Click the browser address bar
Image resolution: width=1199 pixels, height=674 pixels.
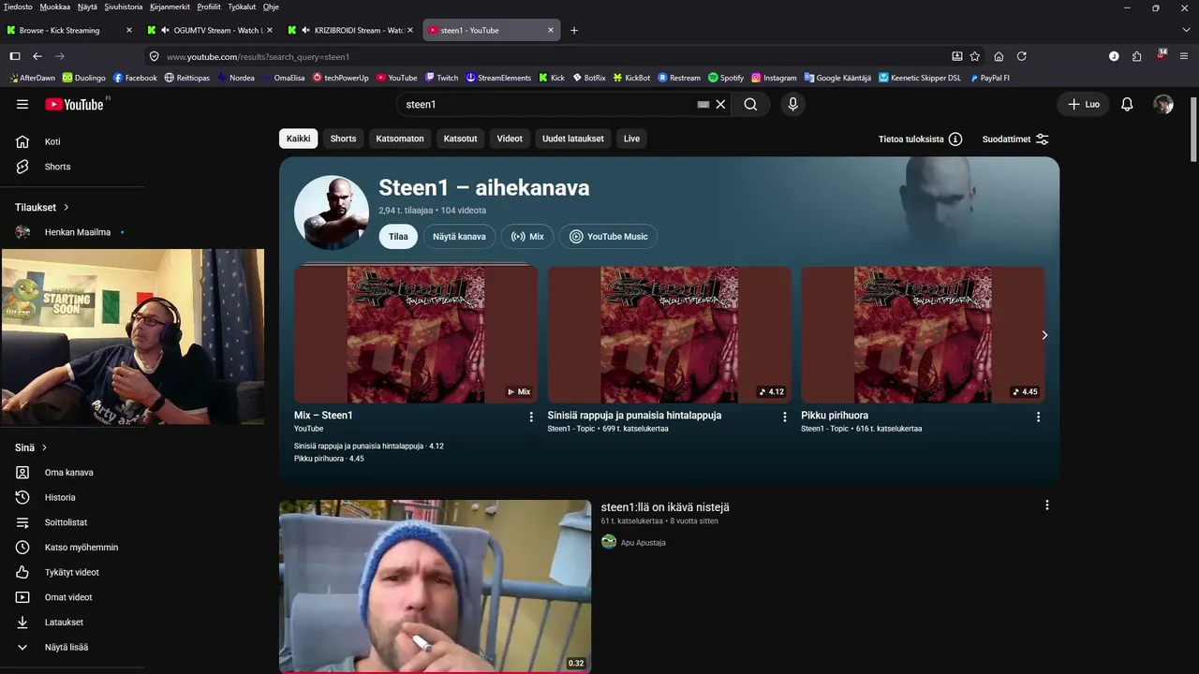[553, 56]
